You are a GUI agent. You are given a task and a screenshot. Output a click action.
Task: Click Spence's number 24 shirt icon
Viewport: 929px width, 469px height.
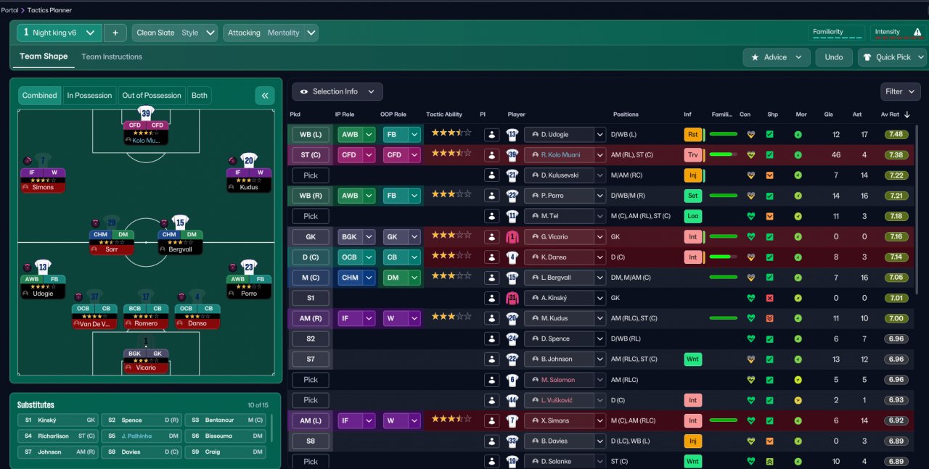[512, 339]
